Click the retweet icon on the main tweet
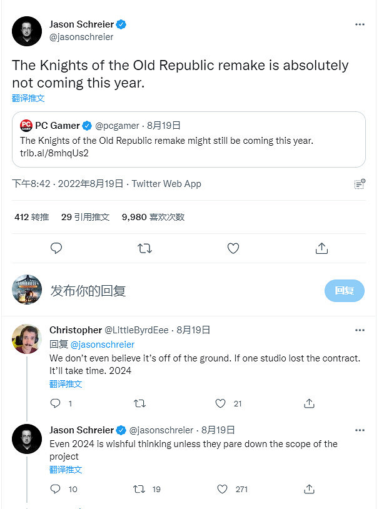 (x=144, y=248)
